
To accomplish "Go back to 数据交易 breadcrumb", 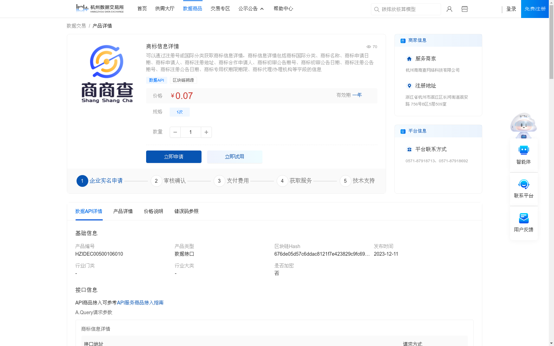I will click(x=76, y=26).
